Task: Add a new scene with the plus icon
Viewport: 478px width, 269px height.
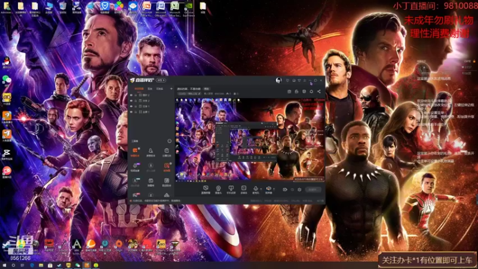Action: pos(171,88)
